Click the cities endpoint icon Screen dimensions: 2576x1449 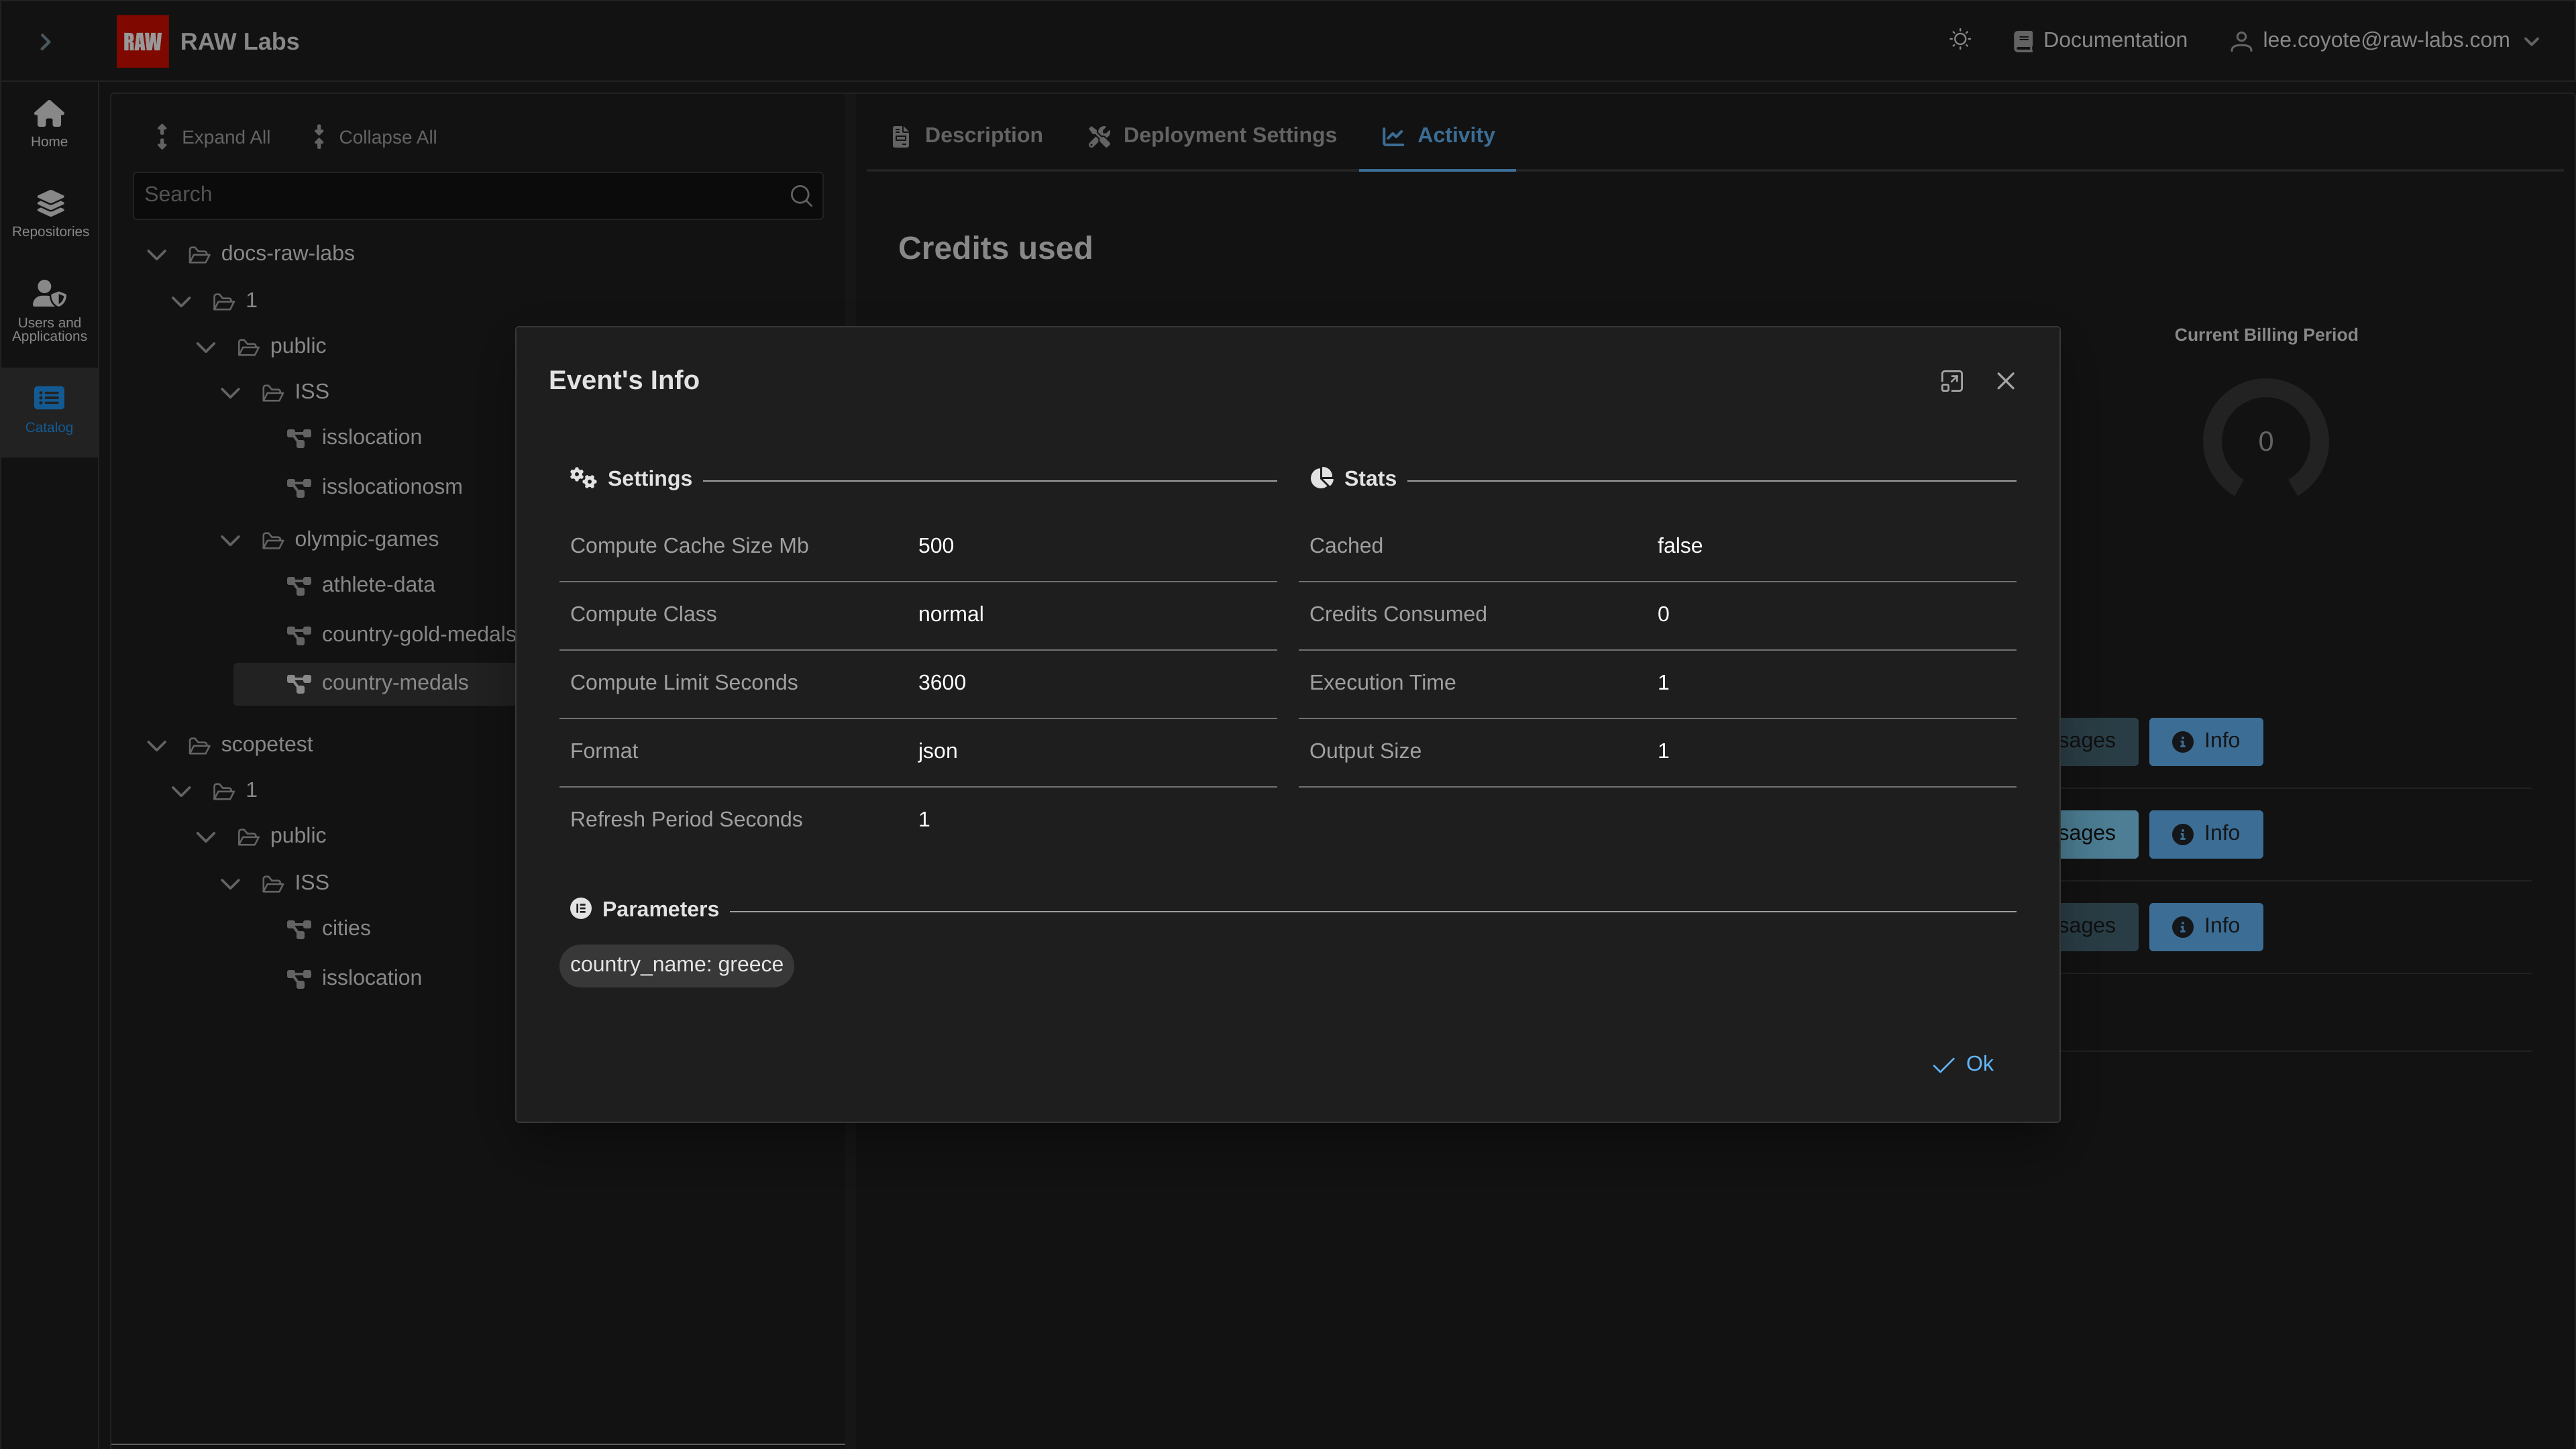tap(299, 929)
